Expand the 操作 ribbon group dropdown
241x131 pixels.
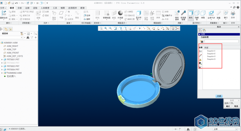(x=9, y=23)
